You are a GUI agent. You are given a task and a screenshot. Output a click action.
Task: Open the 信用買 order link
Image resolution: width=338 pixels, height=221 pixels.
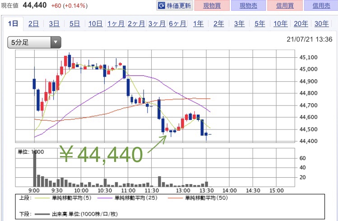[285, 5]
